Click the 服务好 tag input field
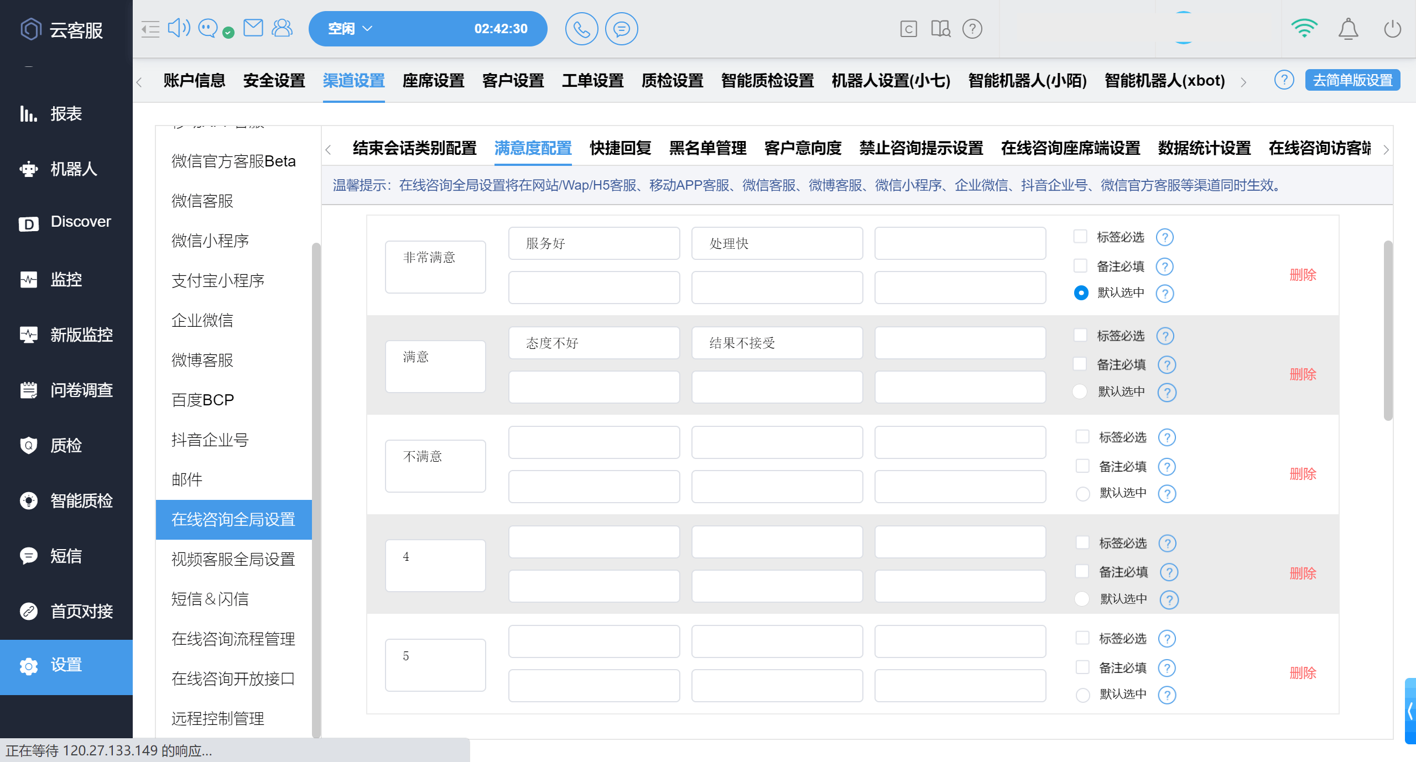Screen dimensions: 1416x762 [x=594, y=243]
